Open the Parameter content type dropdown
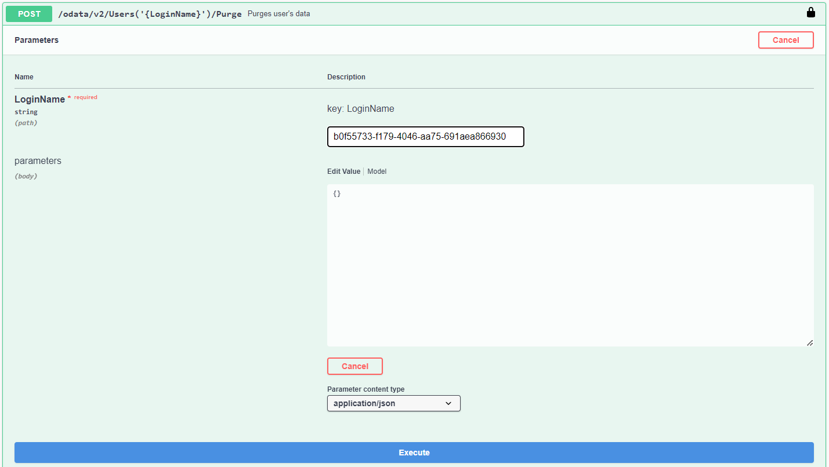The height and width of the screenshot is (467, 829). 393,403
